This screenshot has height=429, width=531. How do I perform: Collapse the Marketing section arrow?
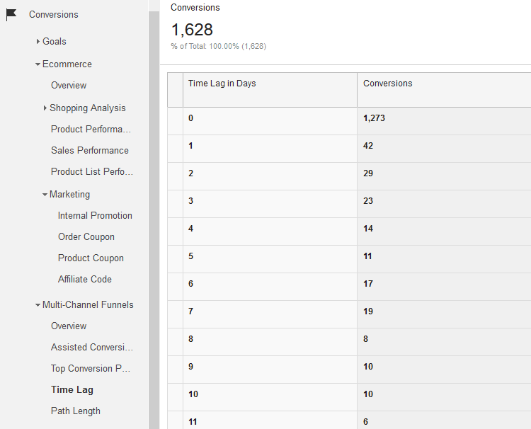point(45,195)
